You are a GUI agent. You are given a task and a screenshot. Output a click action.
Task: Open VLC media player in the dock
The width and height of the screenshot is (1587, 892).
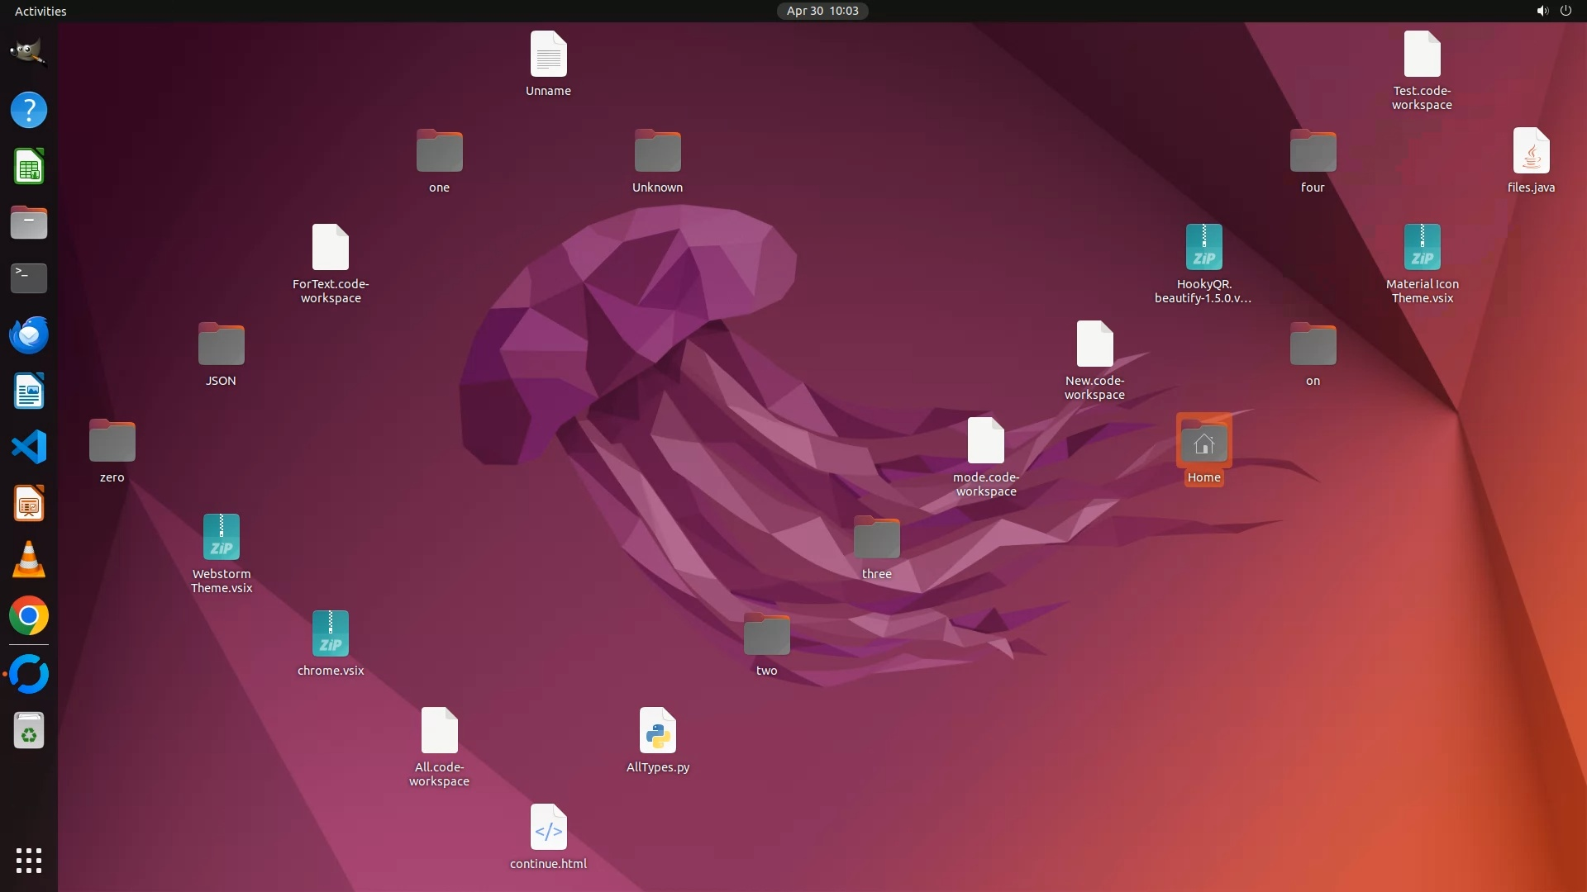29,560
